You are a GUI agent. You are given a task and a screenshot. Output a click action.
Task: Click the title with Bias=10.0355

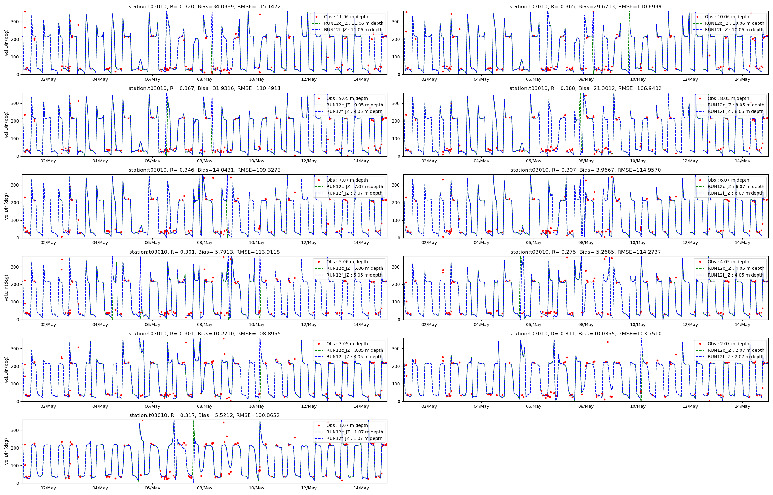pyautogui.click(x=585, y=334)
